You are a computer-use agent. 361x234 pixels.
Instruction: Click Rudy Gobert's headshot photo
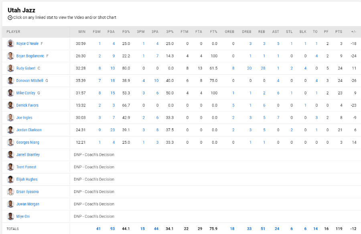10,68
